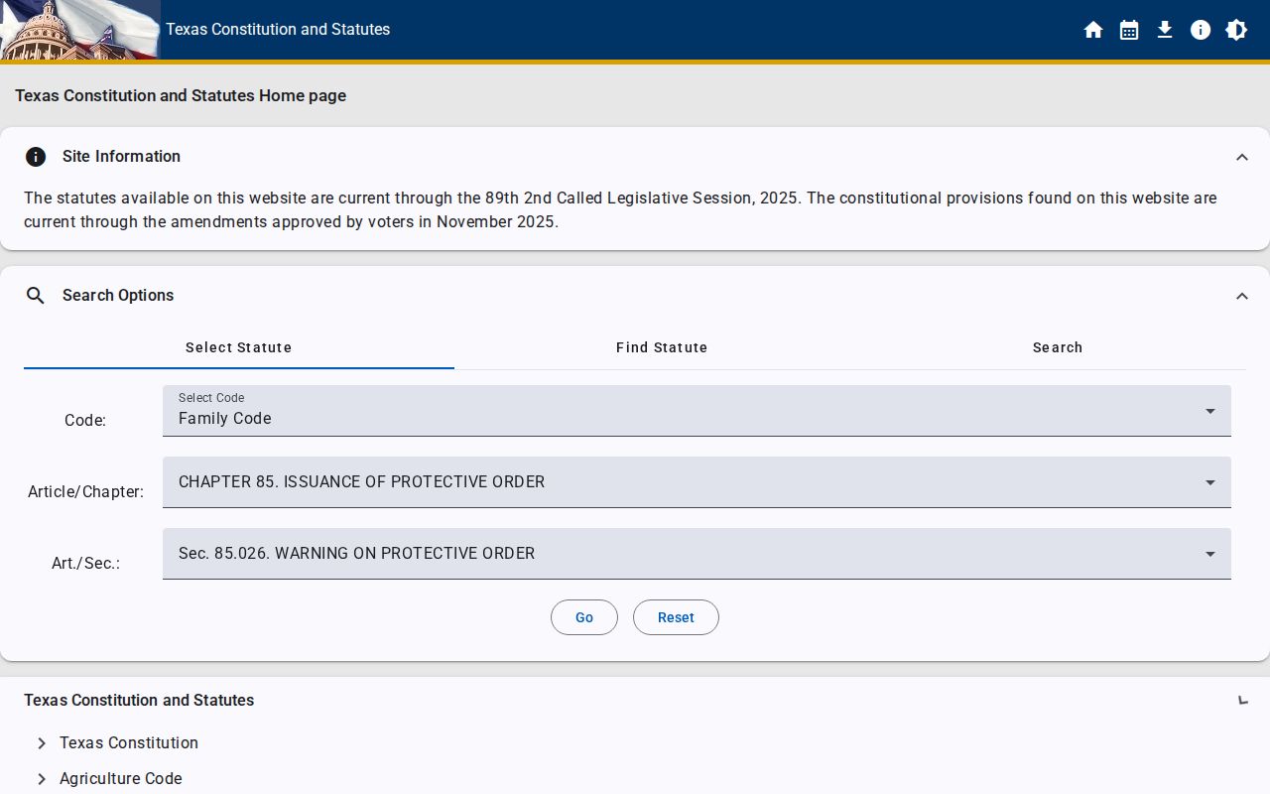The image size is (1270, 794).
Task: Expand the Agriculture Code tree node
Action: tap(42, 779)
